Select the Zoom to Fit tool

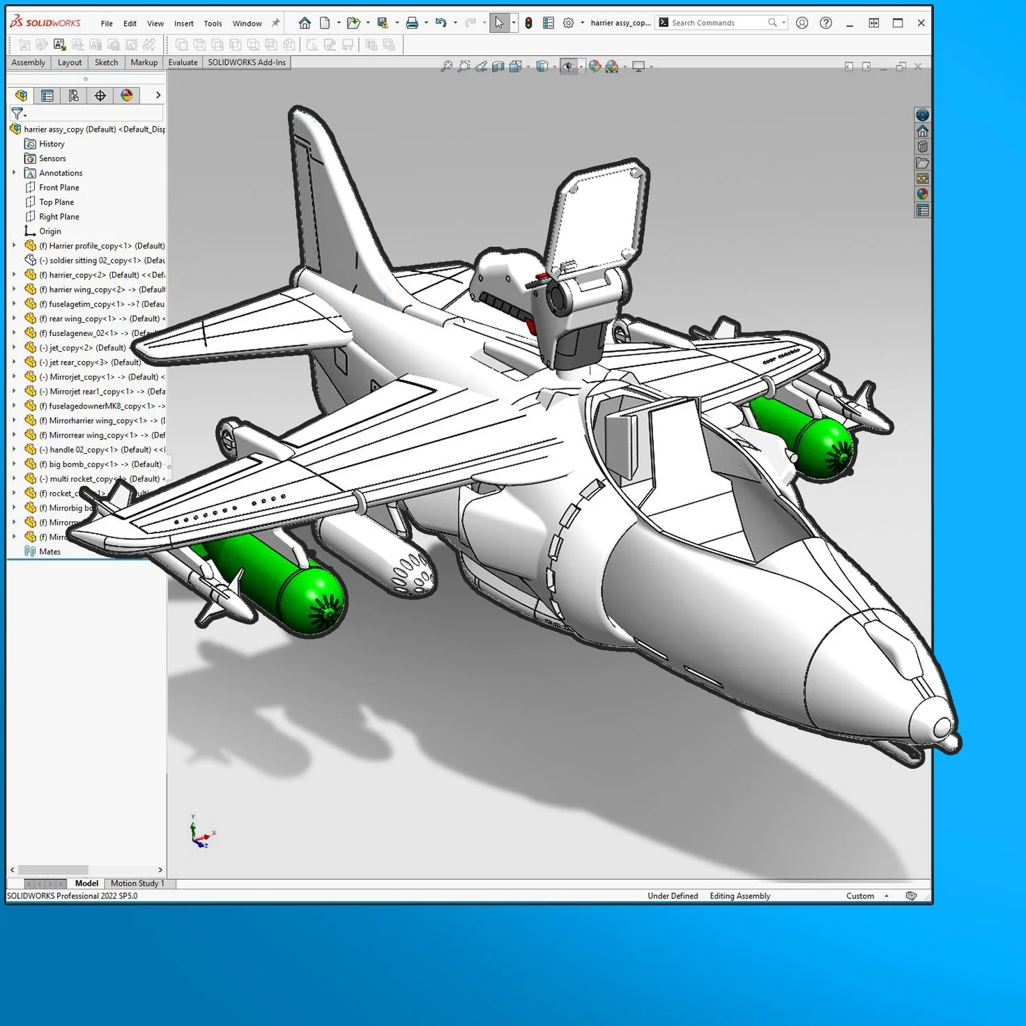[x=448, y=66]
